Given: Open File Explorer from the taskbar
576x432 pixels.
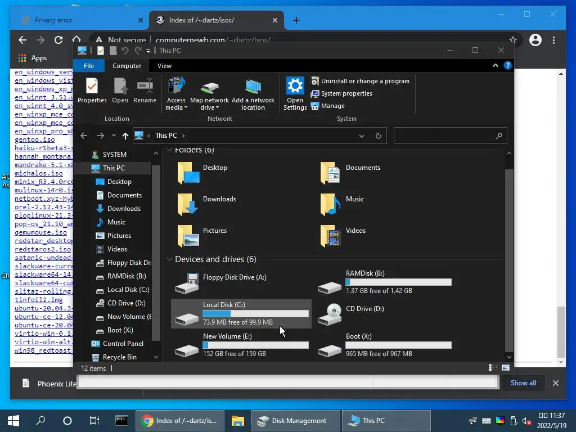Looking at the screenshot, I should coord(238,421).
